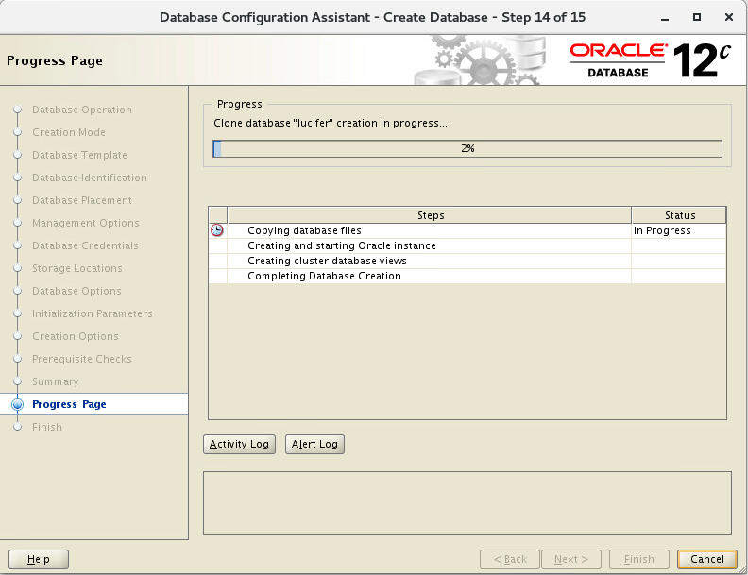This screenshot has width=748, height=575.
Task: Cancel the database creation
Action: coord(707,559)
